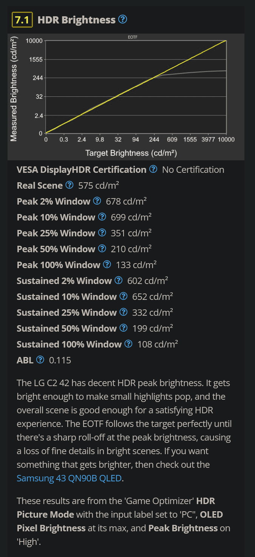Show help for Sustained 50% Window
Viewport: 255px width, 557px height.
(123, 328)
